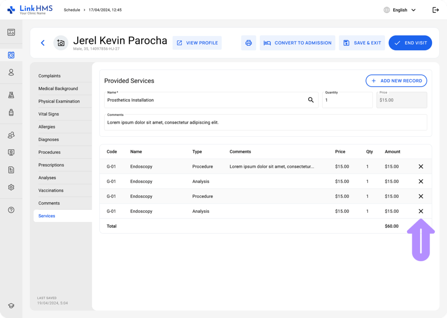Switch to the Vital Signs tab
This screenshot has height=318, width=447.
(49, 114)
